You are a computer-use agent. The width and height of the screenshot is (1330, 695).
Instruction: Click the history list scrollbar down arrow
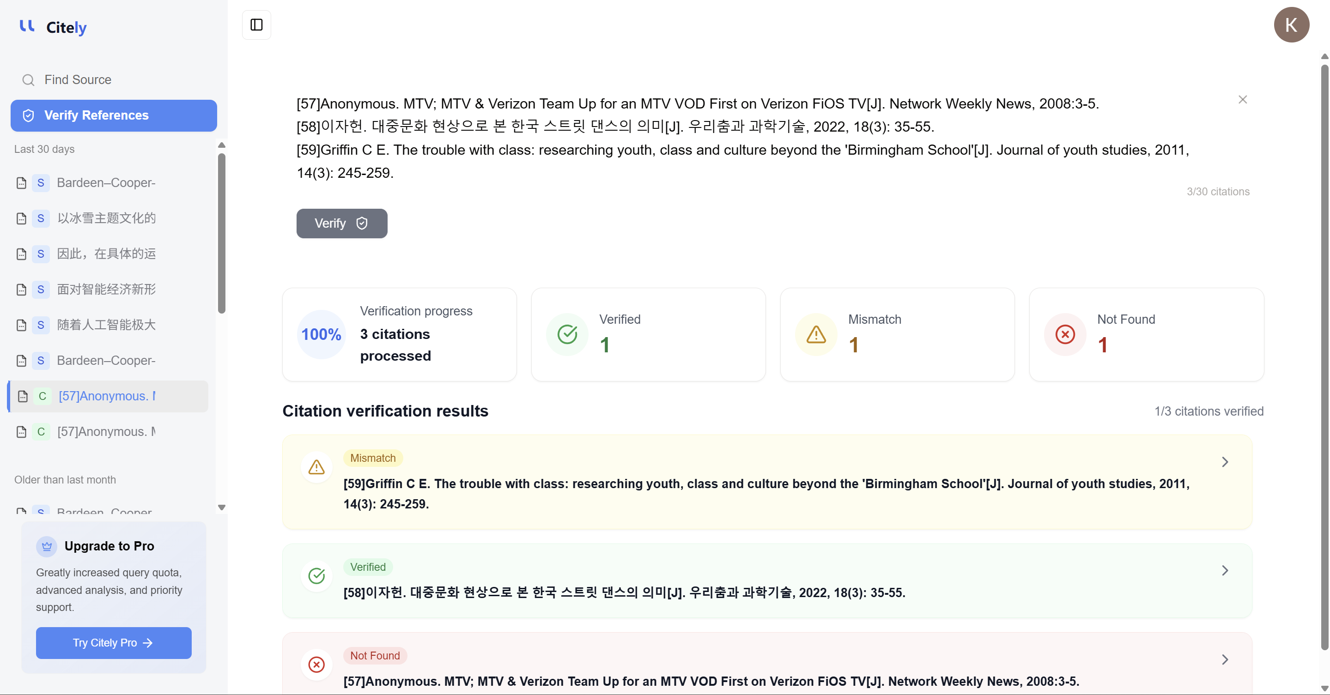coord(221,507)
